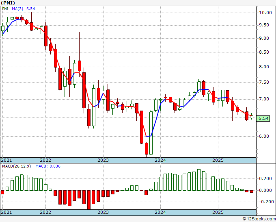276x222 pixels.
Task: Click the 2023 label on the MACD timeline
Action: coord(103,212)
